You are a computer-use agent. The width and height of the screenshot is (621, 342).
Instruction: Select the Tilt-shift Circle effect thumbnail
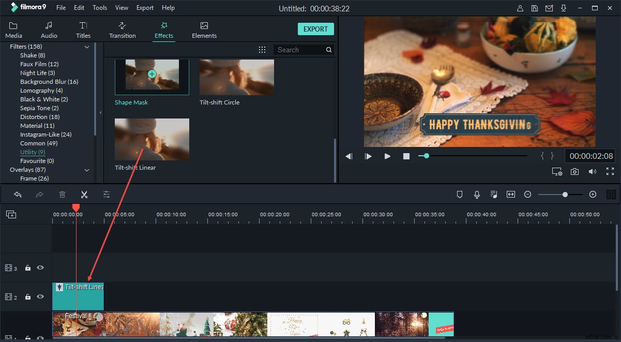[236, 77]
